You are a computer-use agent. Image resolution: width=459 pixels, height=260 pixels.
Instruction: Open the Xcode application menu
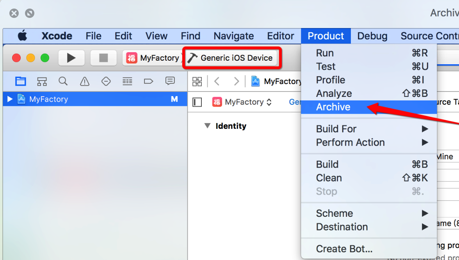(x=57, y=36)
